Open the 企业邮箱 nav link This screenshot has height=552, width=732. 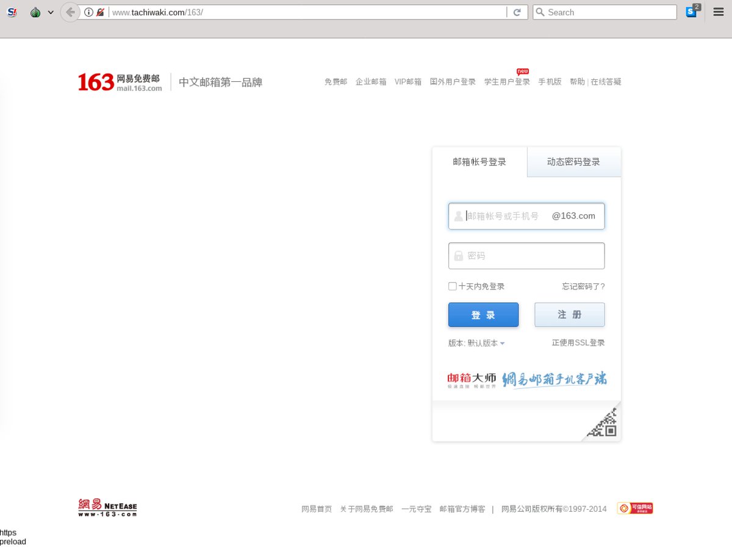click(371, 82)
